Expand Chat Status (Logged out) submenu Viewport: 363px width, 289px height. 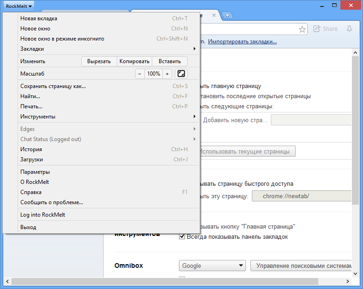coord(108,139)
